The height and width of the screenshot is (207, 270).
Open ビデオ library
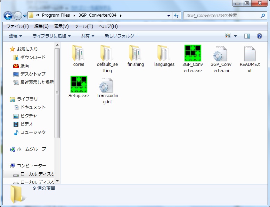(x=23, y=124)
